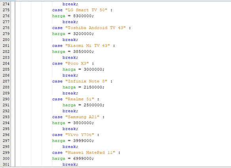The height and width of the screenshot is (168, 231).
Task: Click the "LG Smart TV 50" string
Action: tap(86, 10)
